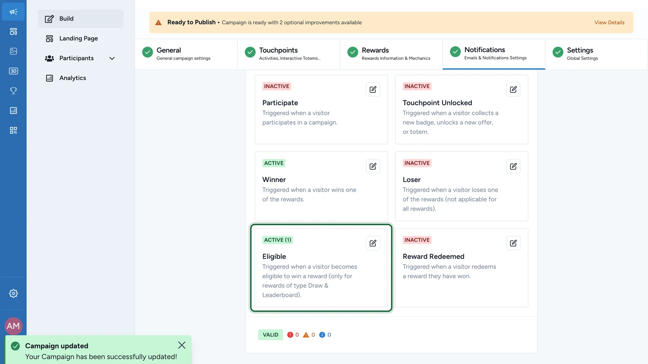Screen dimensions: 648x364
Task: Click the red error count indicator
Action: coord(293,335)
